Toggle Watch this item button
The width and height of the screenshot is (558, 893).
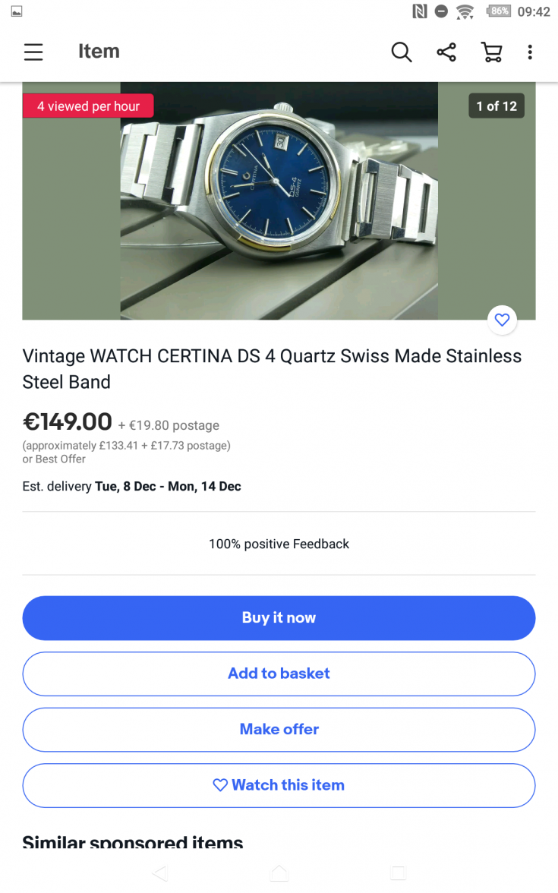(x=279, y=785)
